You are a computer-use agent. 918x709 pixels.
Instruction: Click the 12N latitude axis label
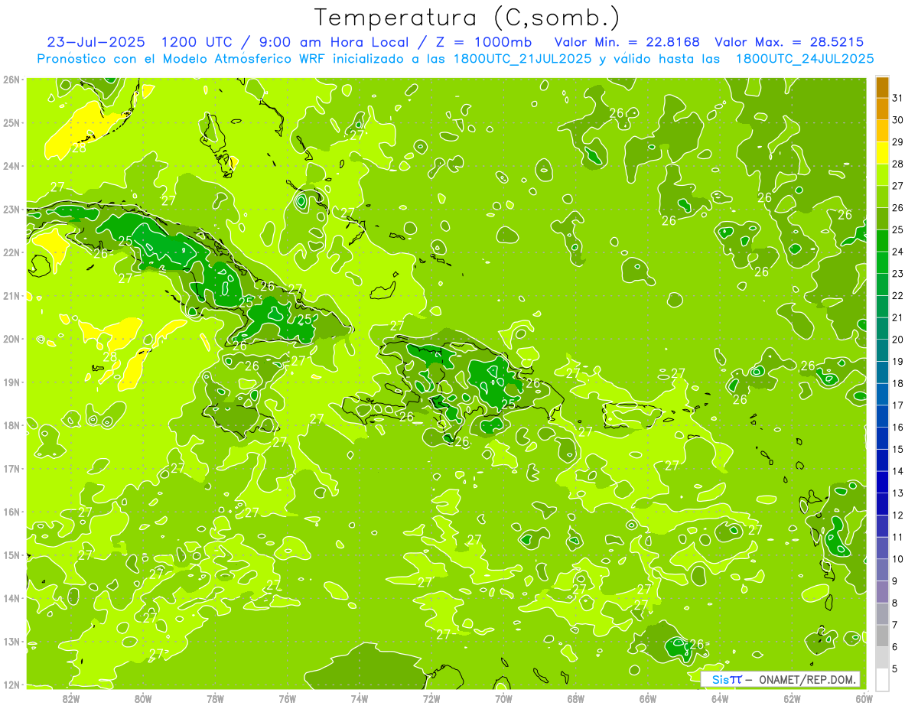coord(11,685)
